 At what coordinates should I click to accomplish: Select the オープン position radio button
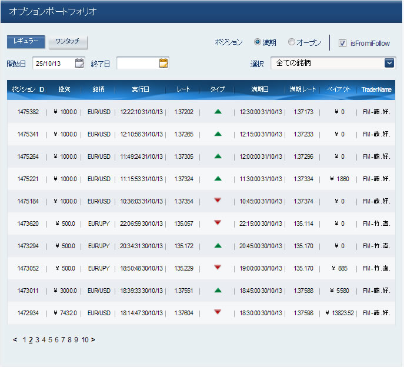point(292,42)
